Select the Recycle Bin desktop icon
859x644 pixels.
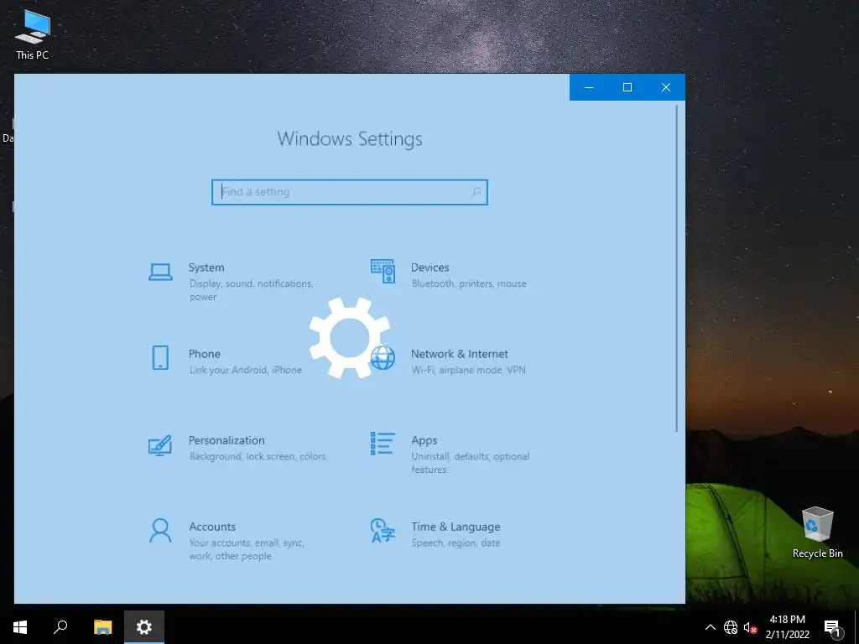pos(817,532)
